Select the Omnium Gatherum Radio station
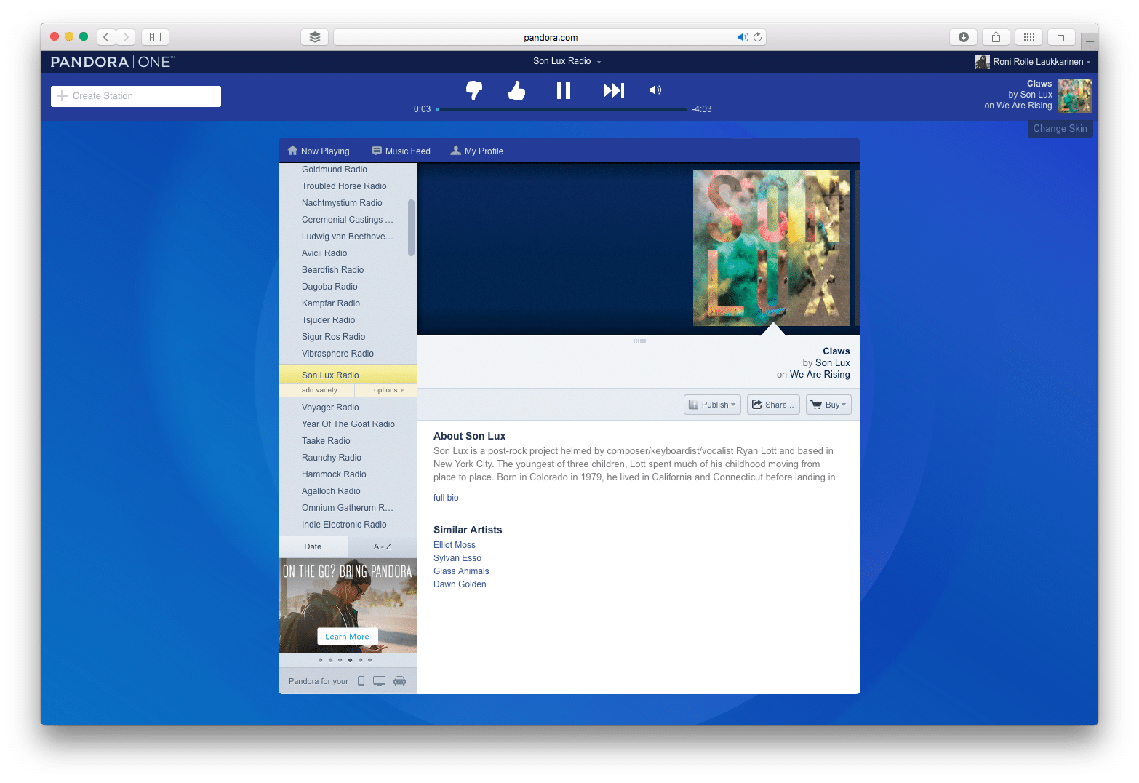The height and width of the screenshot is (783, 1139). pyautogui.click(x=348, y=508)
